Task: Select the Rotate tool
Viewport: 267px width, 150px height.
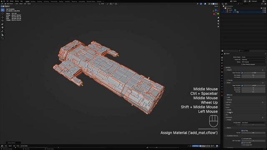Action: click(x=3, y=20)
